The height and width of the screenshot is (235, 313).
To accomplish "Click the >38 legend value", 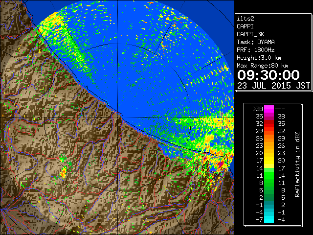I will pyautogui.click(x=258, y=109).
